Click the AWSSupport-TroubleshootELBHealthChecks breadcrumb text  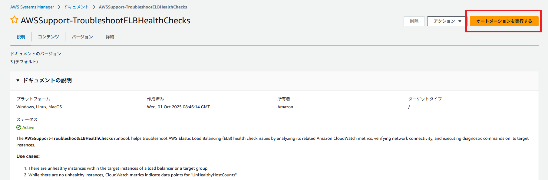[x=143, y=7]
